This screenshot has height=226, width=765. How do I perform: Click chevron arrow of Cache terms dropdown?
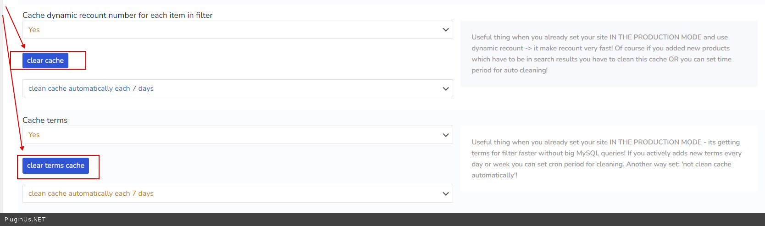(445, 135)
